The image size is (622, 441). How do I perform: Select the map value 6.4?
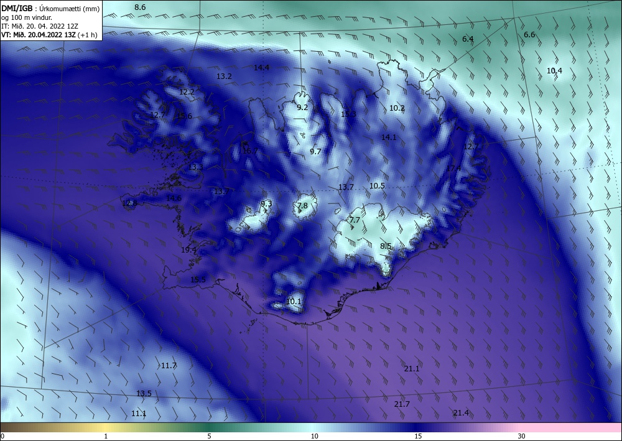point(468,39)
